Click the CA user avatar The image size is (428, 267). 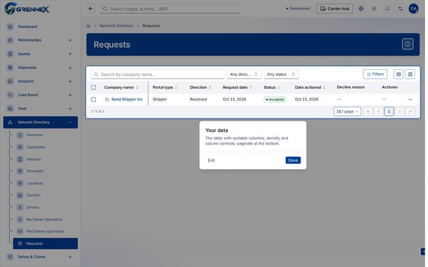pyautogui.click(x=414, y=9)
